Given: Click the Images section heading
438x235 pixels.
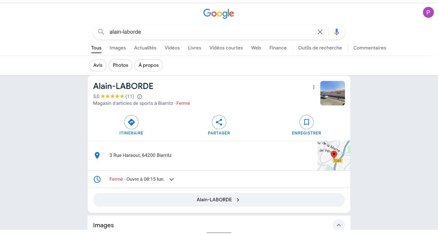Looking at the screenshot, I should pyautogui.click(x=104, y=225).
